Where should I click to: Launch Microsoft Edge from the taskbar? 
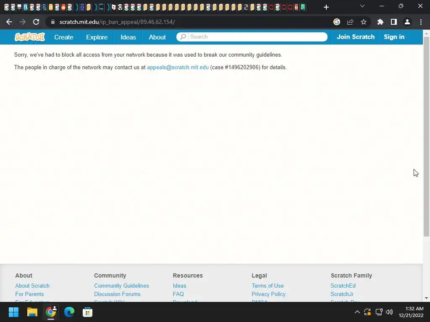[69, 312]
